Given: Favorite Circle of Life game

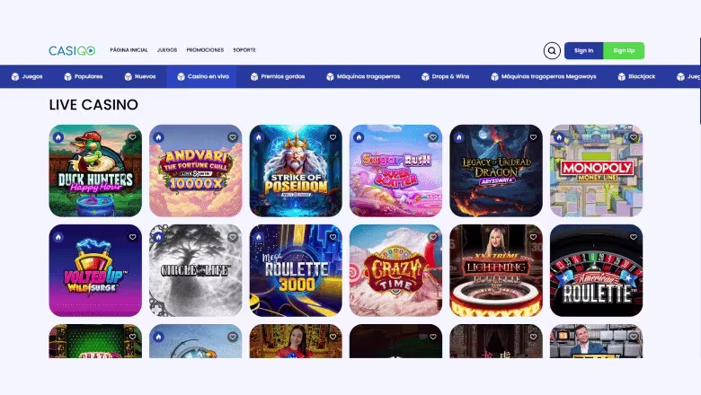Looking at the screenshot, I should (x=233, y=237).
